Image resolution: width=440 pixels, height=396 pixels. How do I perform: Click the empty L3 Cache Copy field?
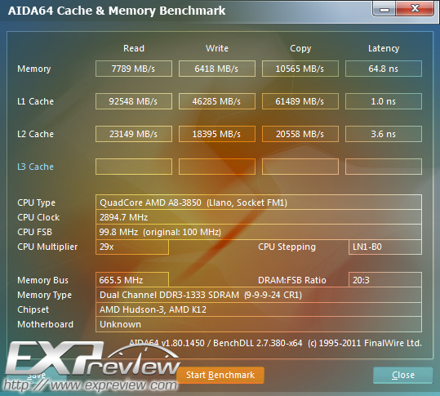point(300,167)
